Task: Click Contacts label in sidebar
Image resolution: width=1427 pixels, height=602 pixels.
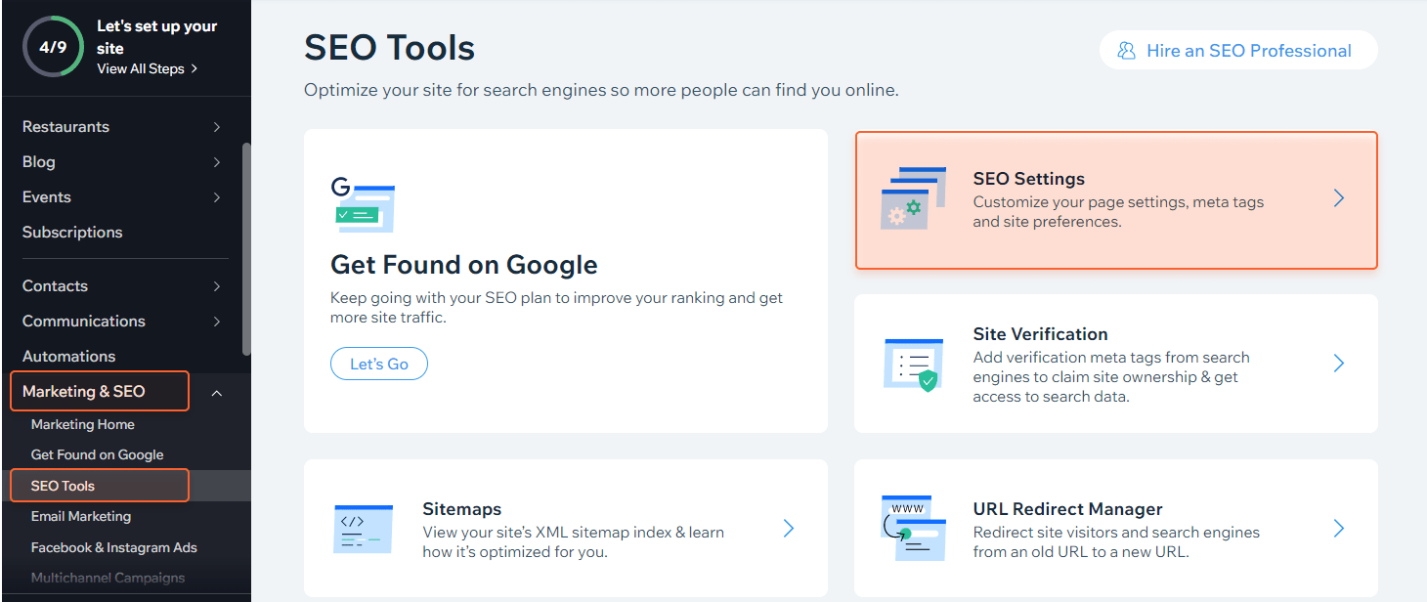Action: [x=55, y=286]
